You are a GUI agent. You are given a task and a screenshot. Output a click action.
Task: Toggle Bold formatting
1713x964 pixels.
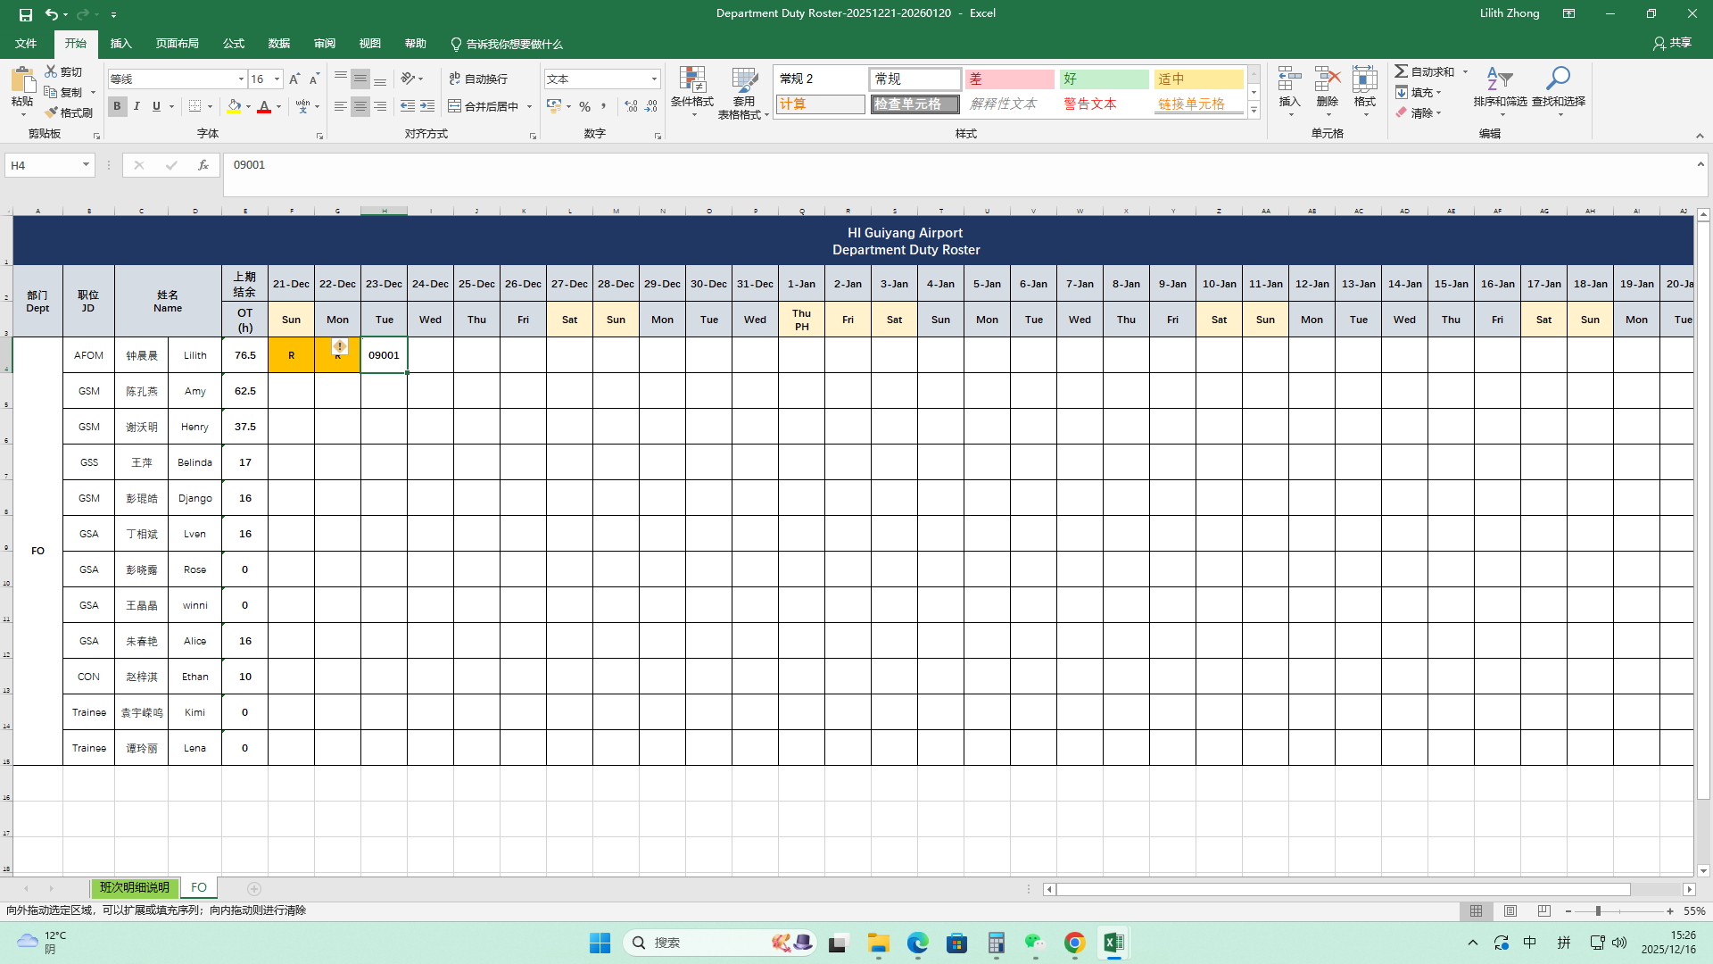(x=117, y=106)
